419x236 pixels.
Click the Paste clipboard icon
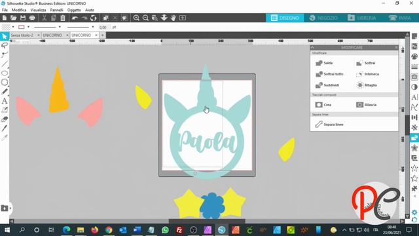(x=63, y=18)
